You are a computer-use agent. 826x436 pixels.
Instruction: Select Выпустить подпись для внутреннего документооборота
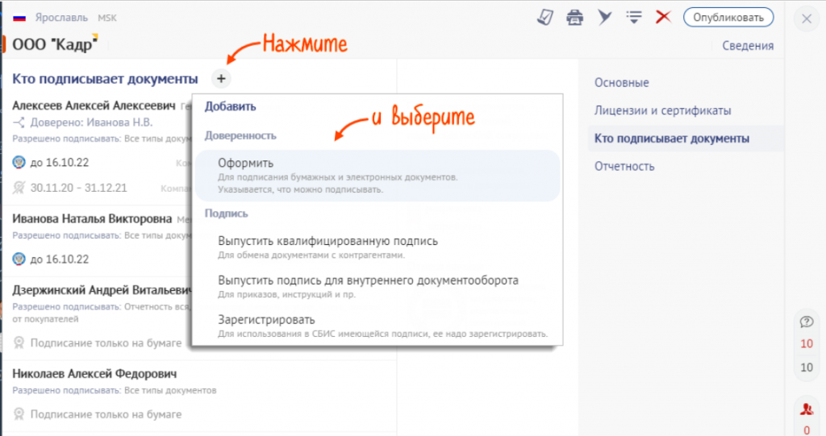click(x=368, y=280)
